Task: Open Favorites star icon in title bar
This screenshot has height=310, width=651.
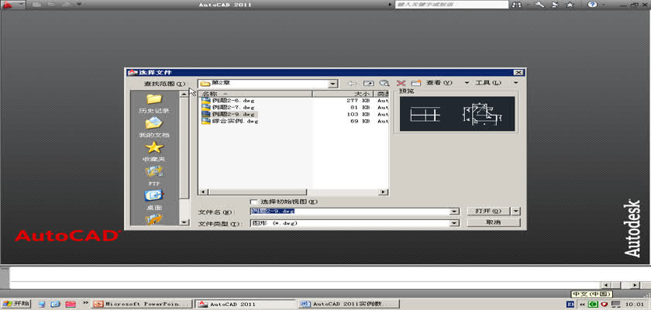Action: tap(570, 5)
